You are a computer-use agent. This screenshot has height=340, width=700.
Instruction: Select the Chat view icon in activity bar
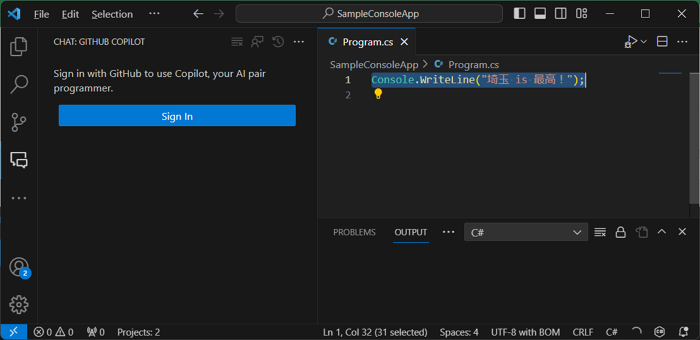click(19, 160)
